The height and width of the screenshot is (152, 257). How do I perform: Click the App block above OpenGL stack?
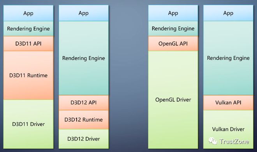coord(173,13)
